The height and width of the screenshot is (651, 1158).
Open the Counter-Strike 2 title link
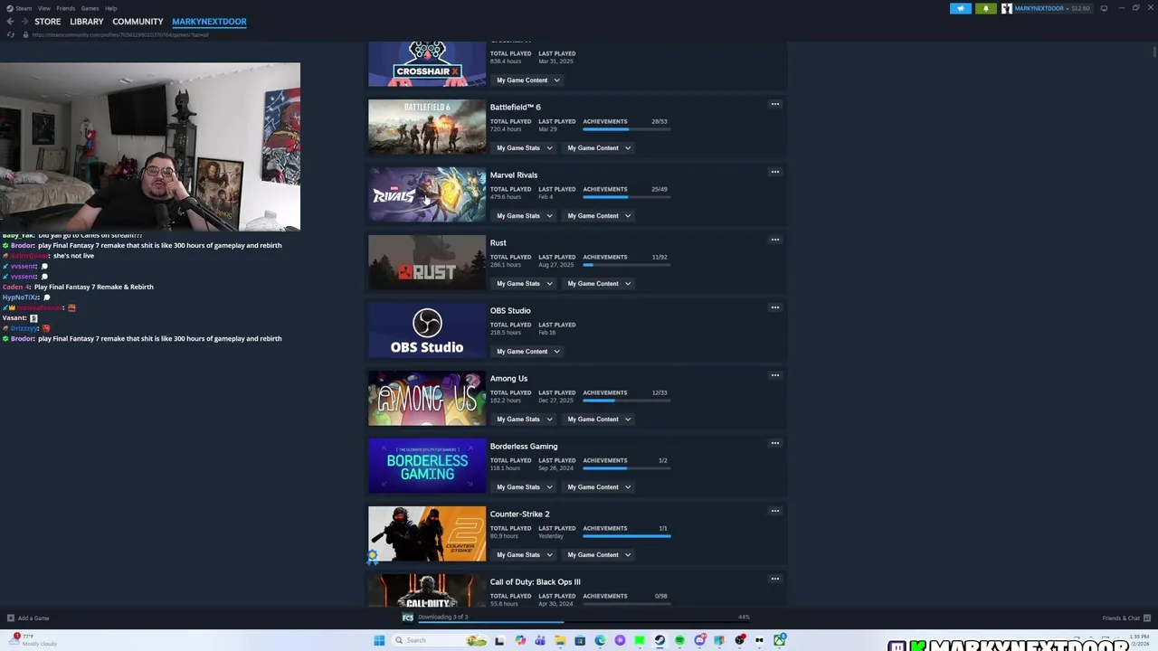[520, 514]
